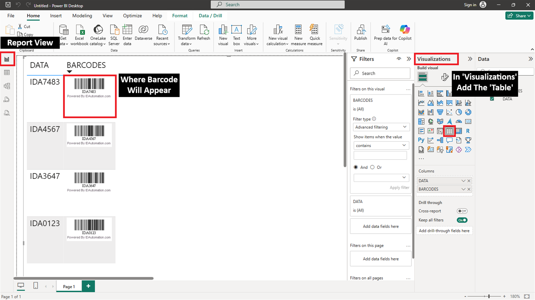Collapse the Visualizations pane with double chevron
The height and width of the screenshot is (300, 535).
(x=470, y=59)
